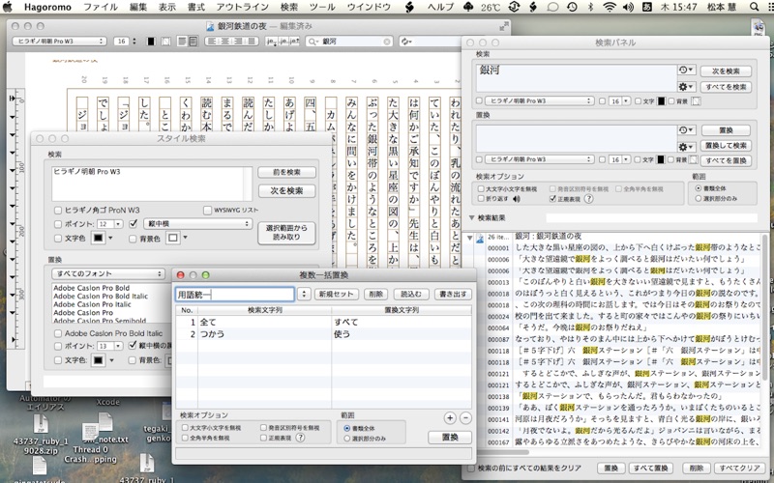This screenshot has height=483, width=774.
Task: Click the volume icon in the menu bar
Action: tap(628, 7)
